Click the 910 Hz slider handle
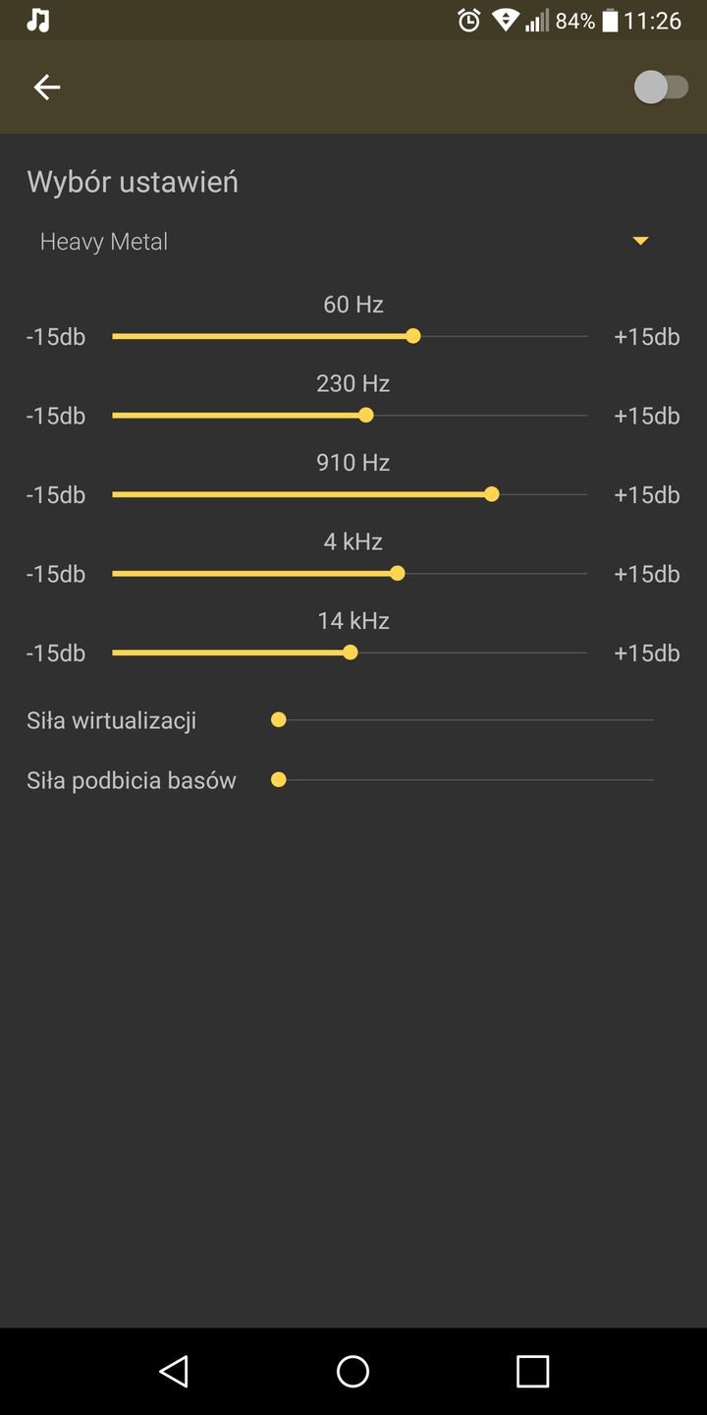Screen dimensions: 707x1415 pyautogui.click(x=492, y=494)
